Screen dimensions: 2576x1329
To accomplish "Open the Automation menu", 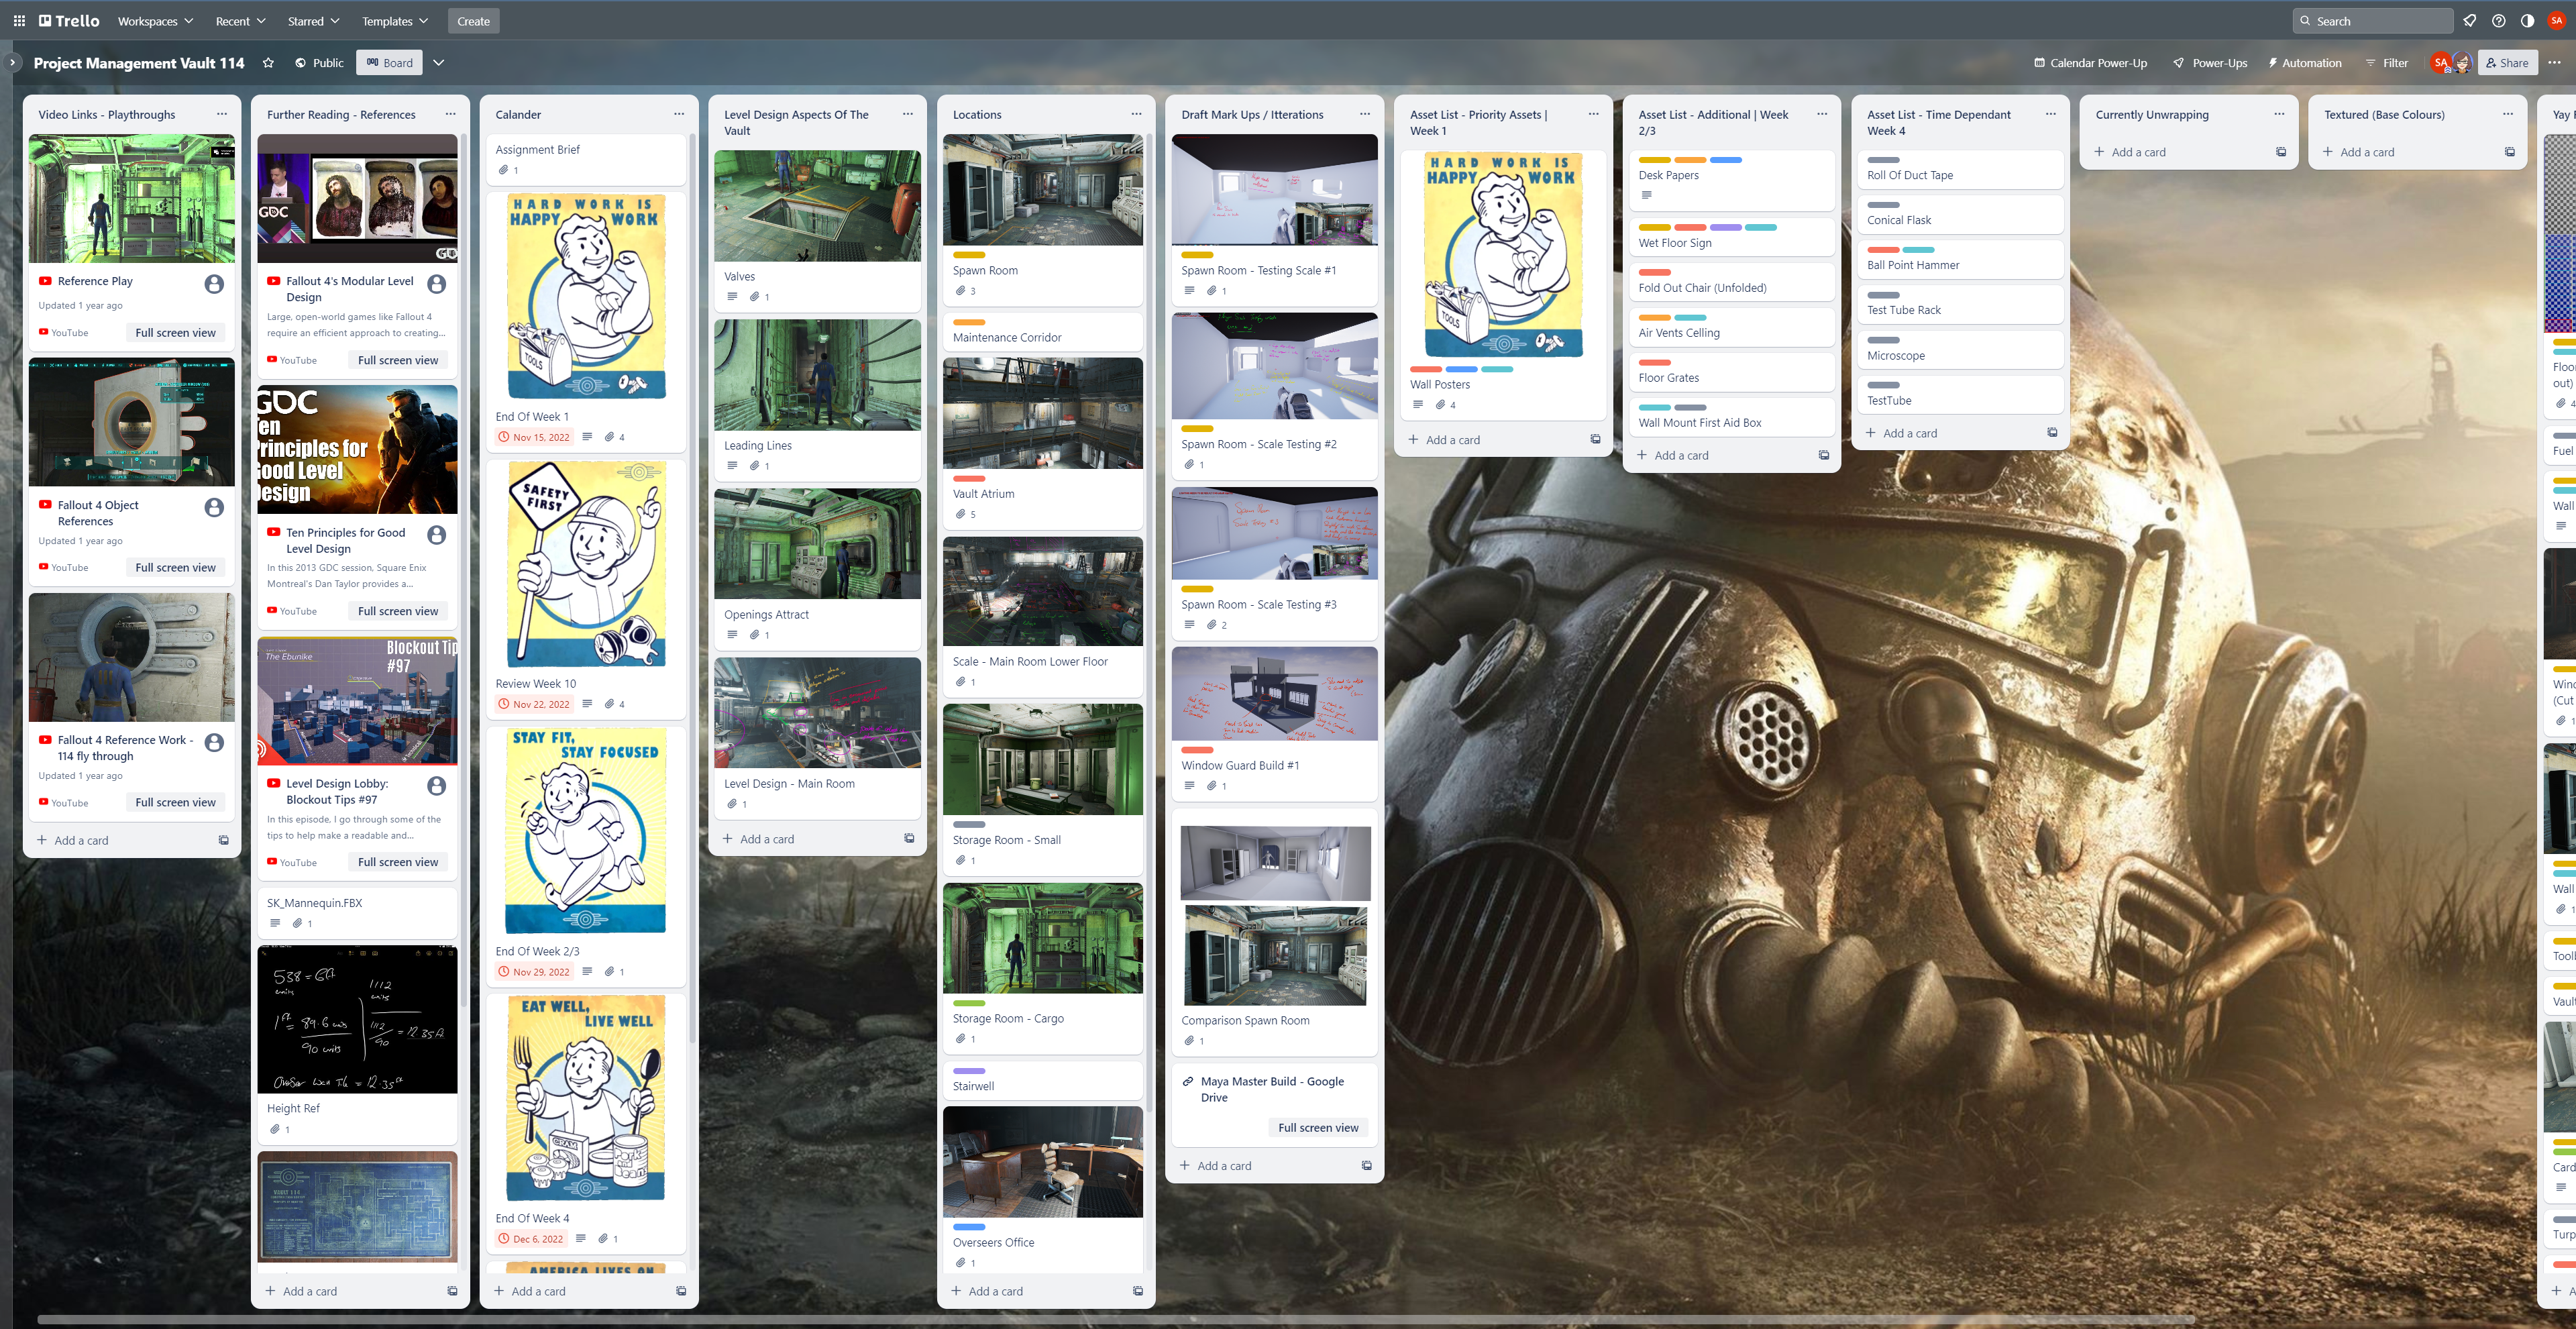I will point(2304,63).
